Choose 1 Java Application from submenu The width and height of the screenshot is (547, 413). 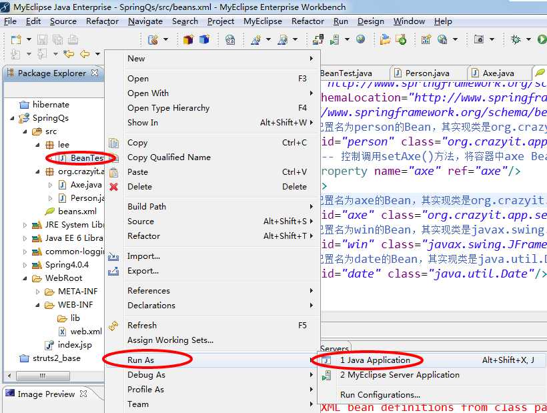[431, 360]
